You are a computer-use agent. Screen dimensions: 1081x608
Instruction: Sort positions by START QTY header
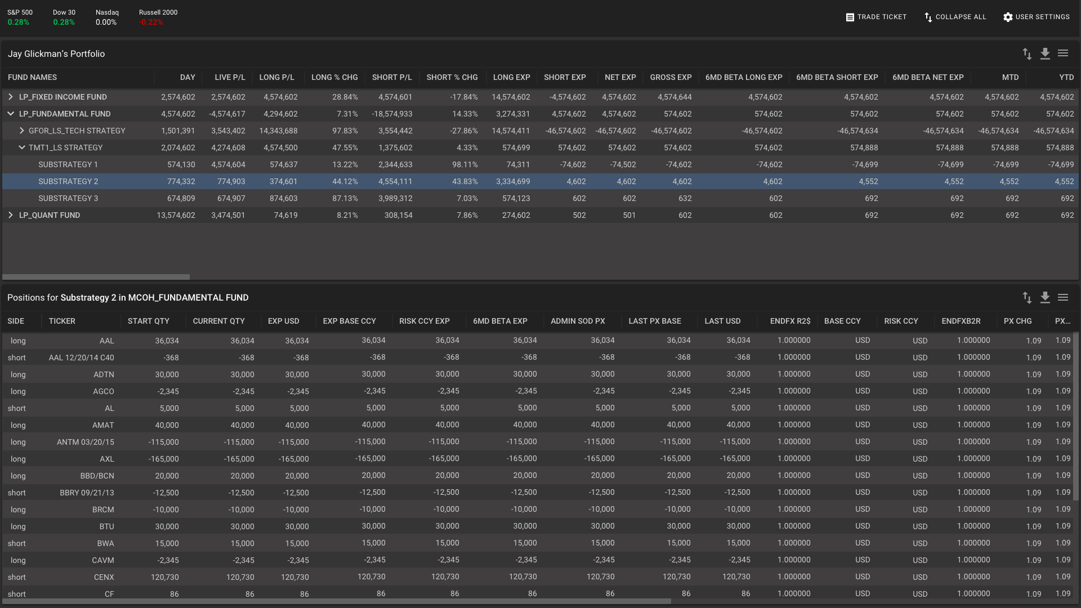pos(148,321)
